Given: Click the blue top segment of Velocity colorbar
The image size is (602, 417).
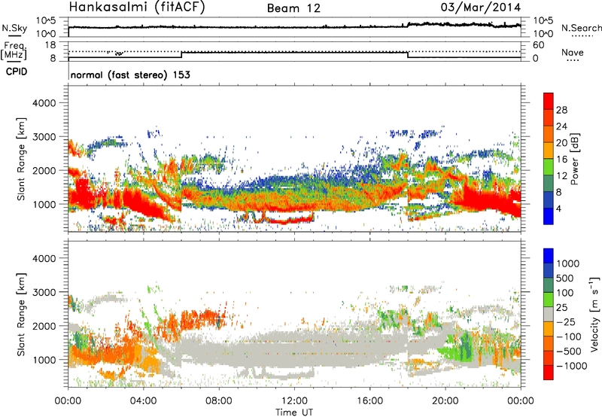Looking at the screenshot, I should coord(549,256).
